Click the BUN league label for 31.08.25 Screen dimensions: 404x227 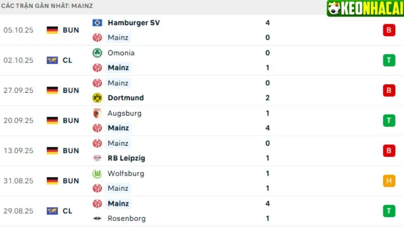point(71,181)
